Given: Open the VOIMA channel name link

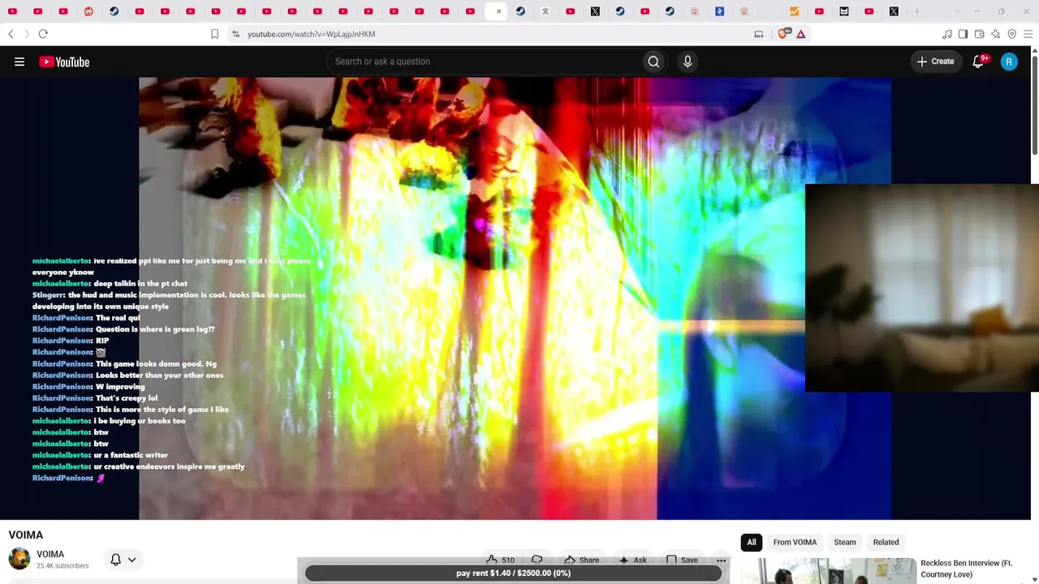Looking at the screenshot, I should [x=50, y=555].
